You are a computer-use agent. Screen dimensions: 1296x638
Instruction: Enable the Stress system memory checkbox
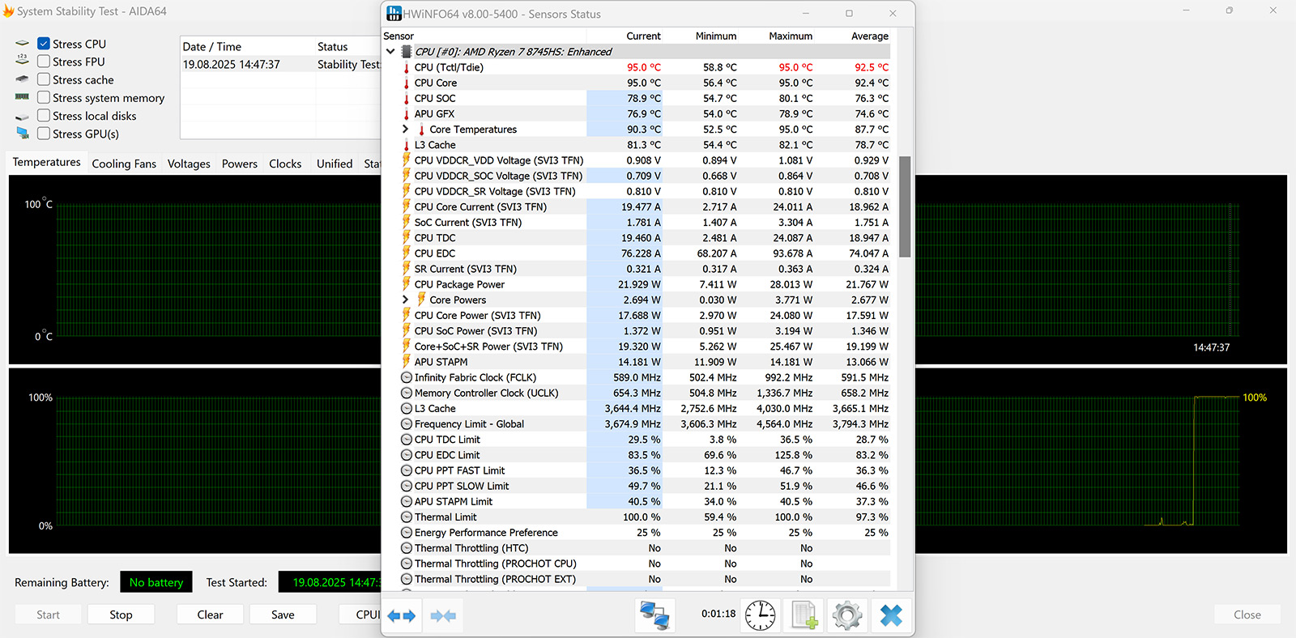pyautogui.click(x=44, y=97)
